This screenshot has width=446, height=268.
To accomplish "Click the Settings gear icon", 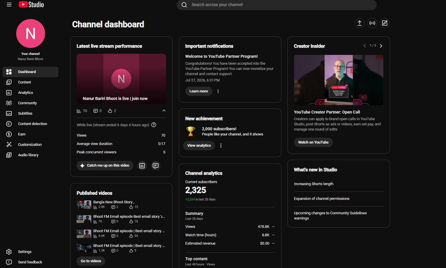I will [9, 252].
